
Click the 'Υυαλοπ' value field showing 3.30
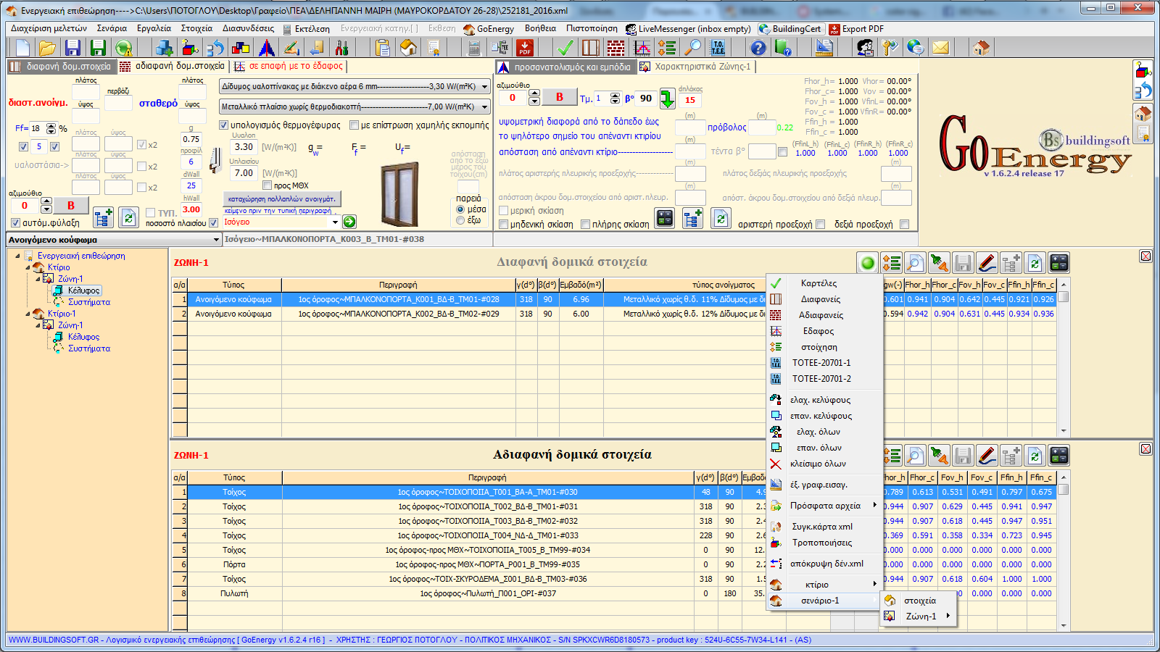coord(244,146)
